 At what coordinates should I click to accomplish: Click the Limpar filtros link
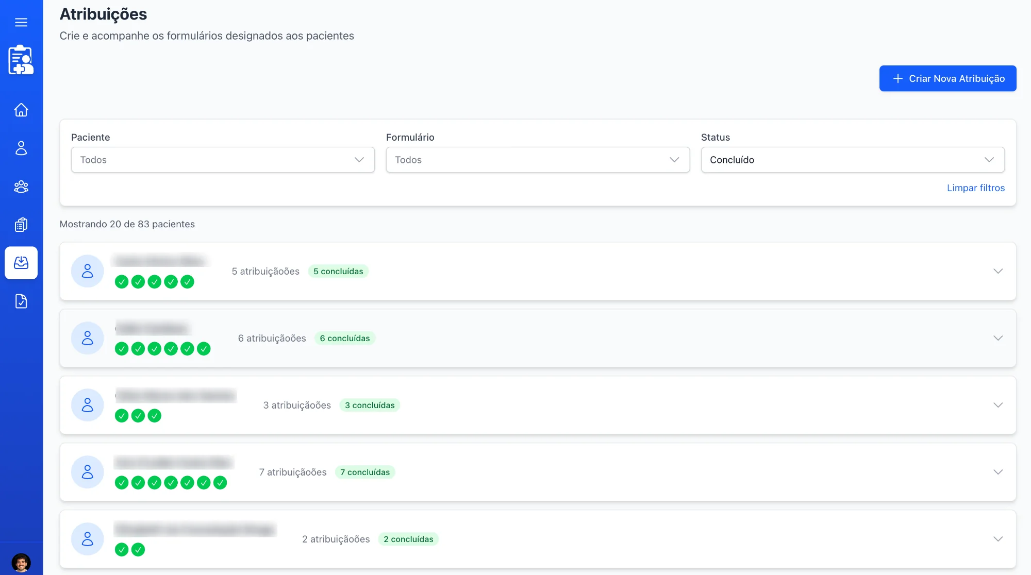[x=975, y=188]
